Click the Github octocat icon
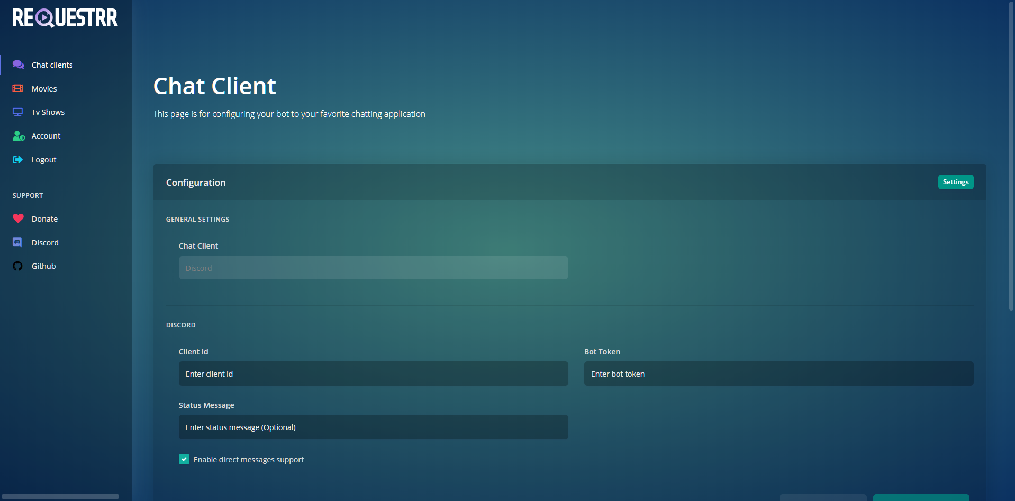This screenshot has width=1015, height=501. coord(17,266)
